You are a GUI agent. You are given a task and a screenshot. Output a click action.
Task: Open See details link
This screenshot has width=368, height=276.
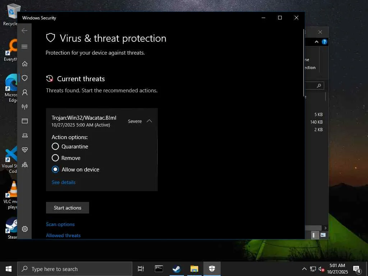point(64,182)
